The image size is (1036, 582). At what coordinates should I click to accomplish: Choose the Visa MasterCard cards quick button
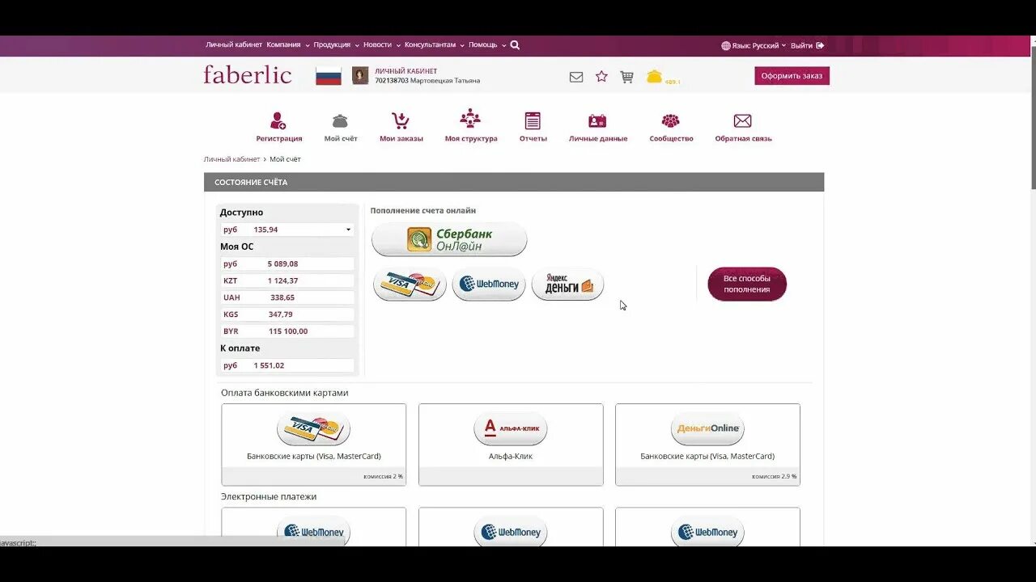[410, 284]
